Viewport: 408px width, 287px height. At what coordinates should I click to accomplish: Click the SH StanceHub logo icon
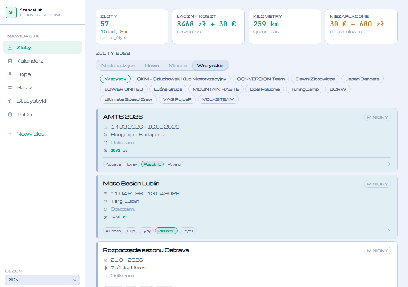click(11, 12)
